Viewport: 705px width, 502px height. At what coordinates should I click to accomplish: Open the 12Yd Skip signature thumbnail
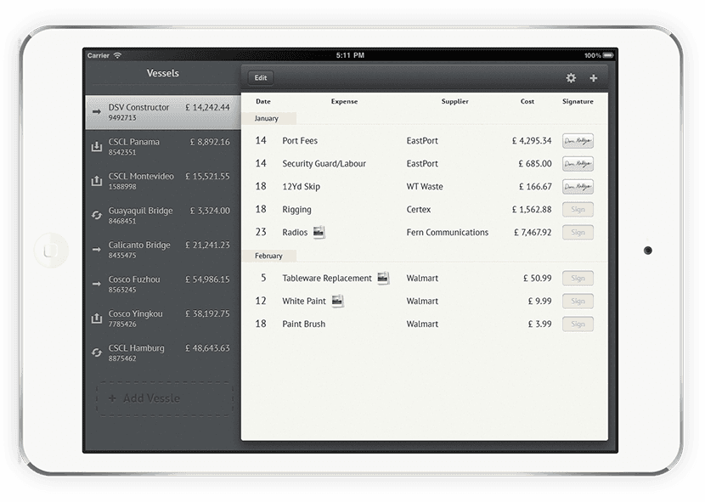(x=578, y=187)
